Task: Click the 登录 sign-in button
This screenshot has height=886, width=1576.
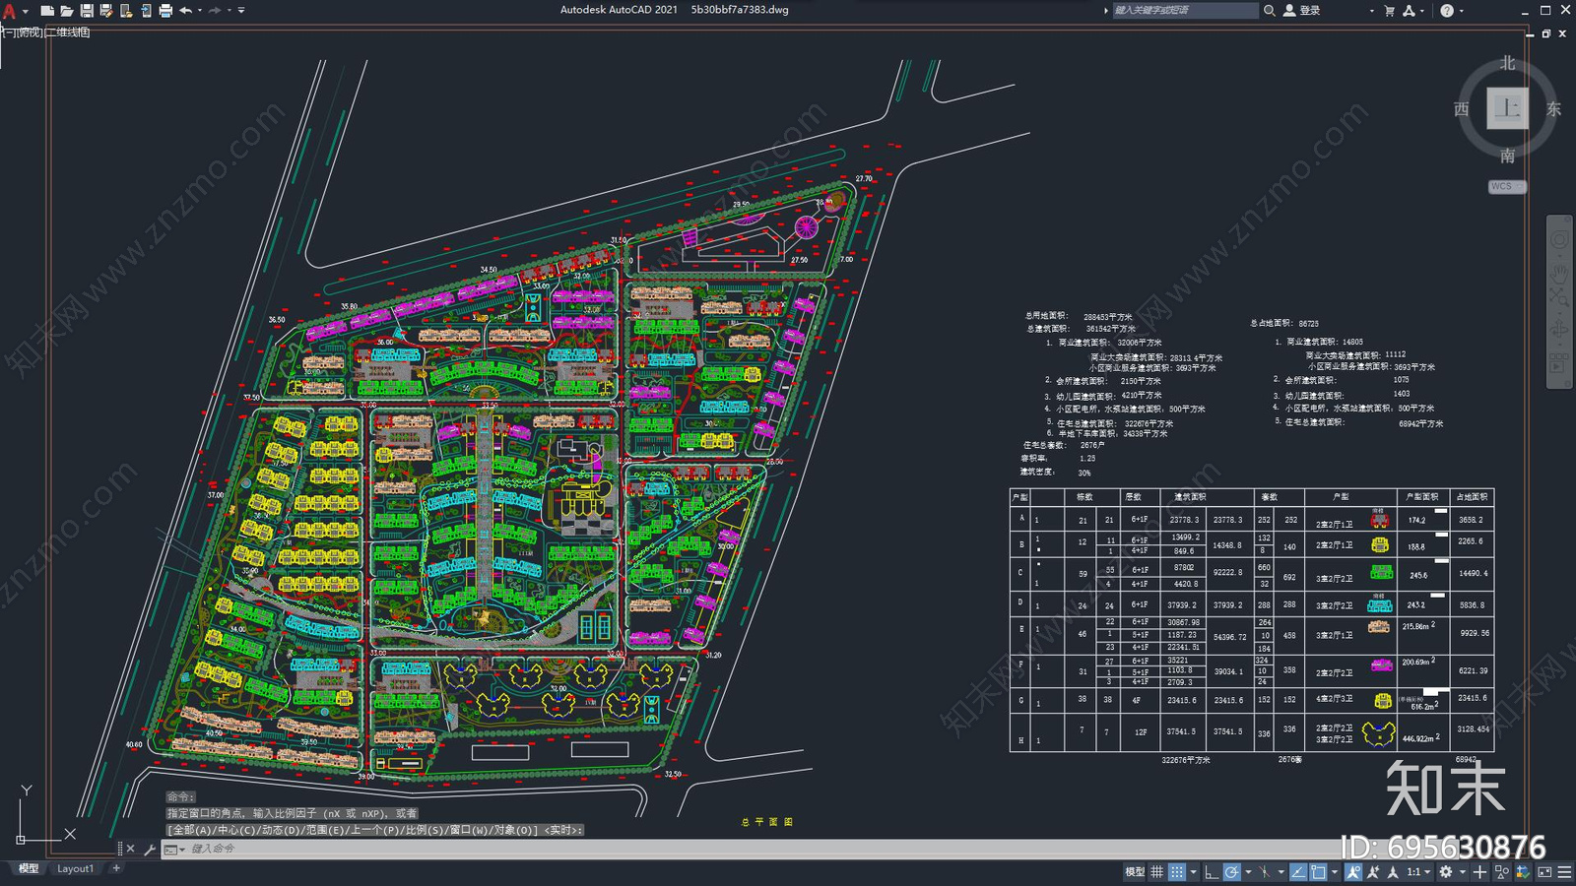Action: pos(1302,10)
